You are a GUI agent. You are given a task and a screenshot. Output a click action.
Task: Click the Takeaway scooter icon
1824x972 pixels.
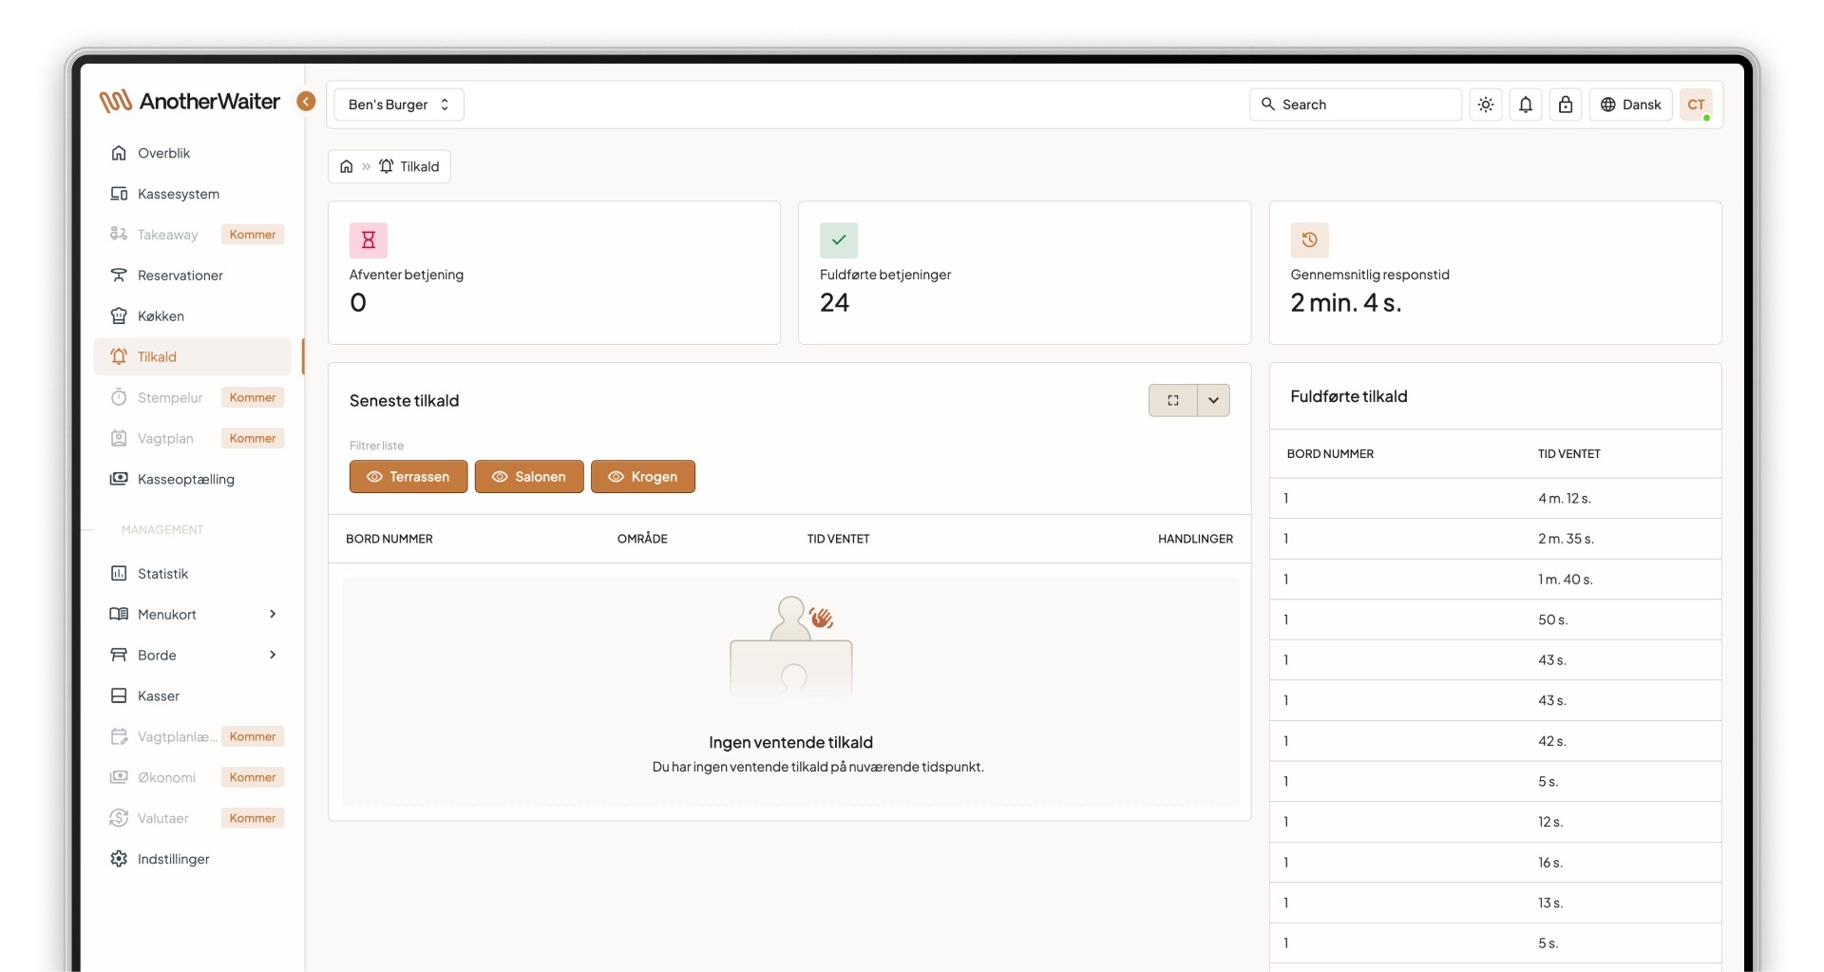coord(119,235)
